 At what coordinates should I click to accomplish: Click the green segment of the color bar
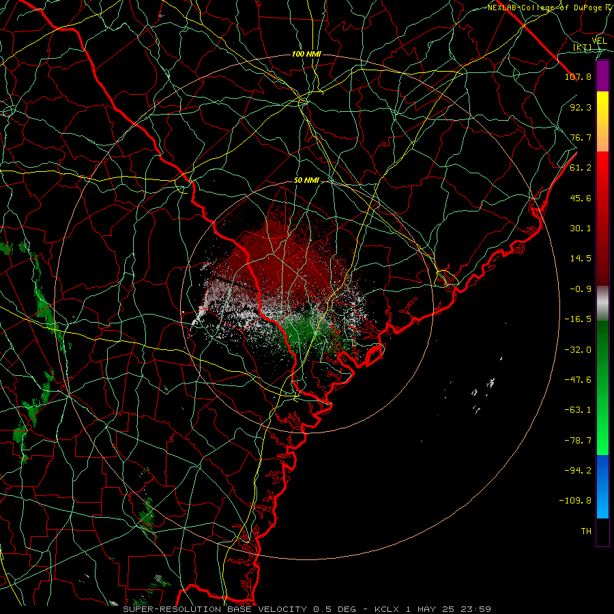coord(602,388)
